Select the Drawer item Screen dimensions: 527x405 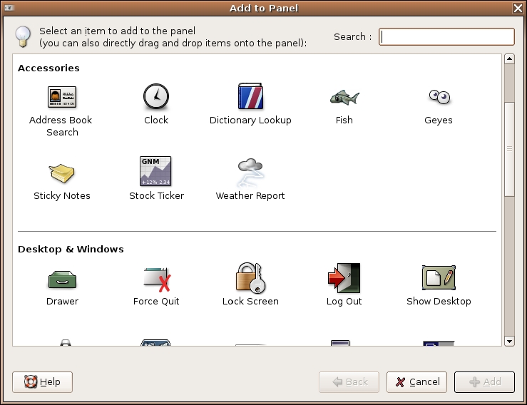click(62, 277)
